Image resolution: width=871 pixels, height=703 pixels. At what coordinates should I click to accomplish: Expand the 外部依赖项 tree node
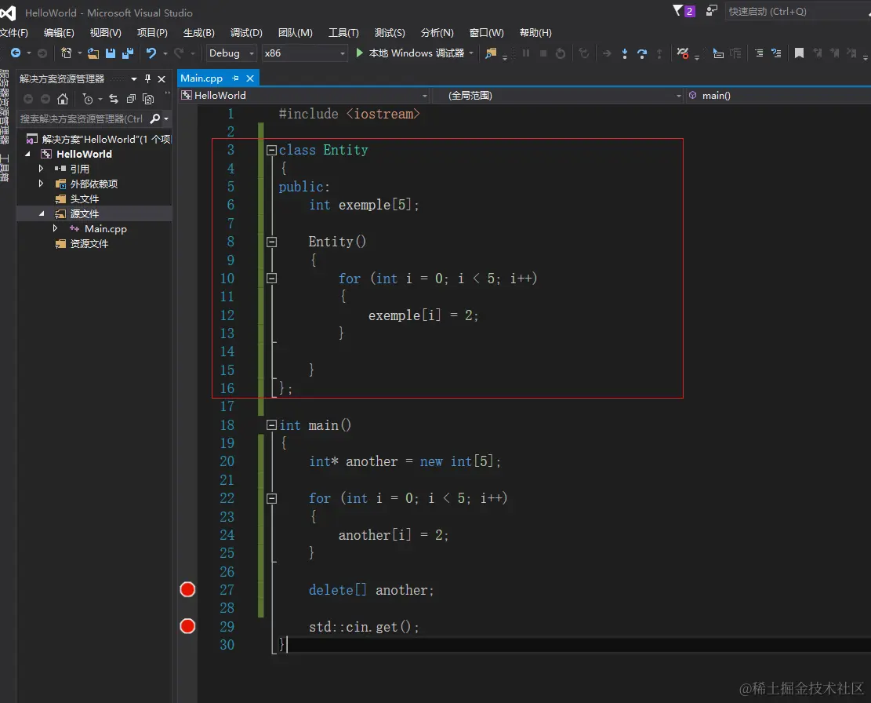pos(42,184)
